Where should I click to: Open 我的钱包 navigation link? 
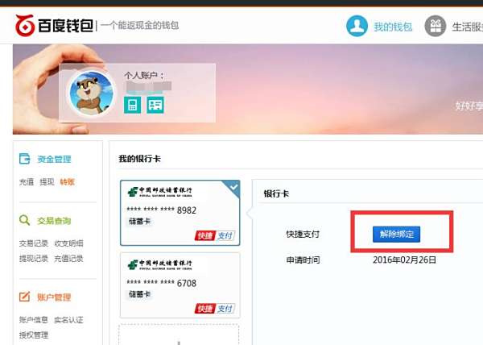pyautogui.click(x=393, y=27)
